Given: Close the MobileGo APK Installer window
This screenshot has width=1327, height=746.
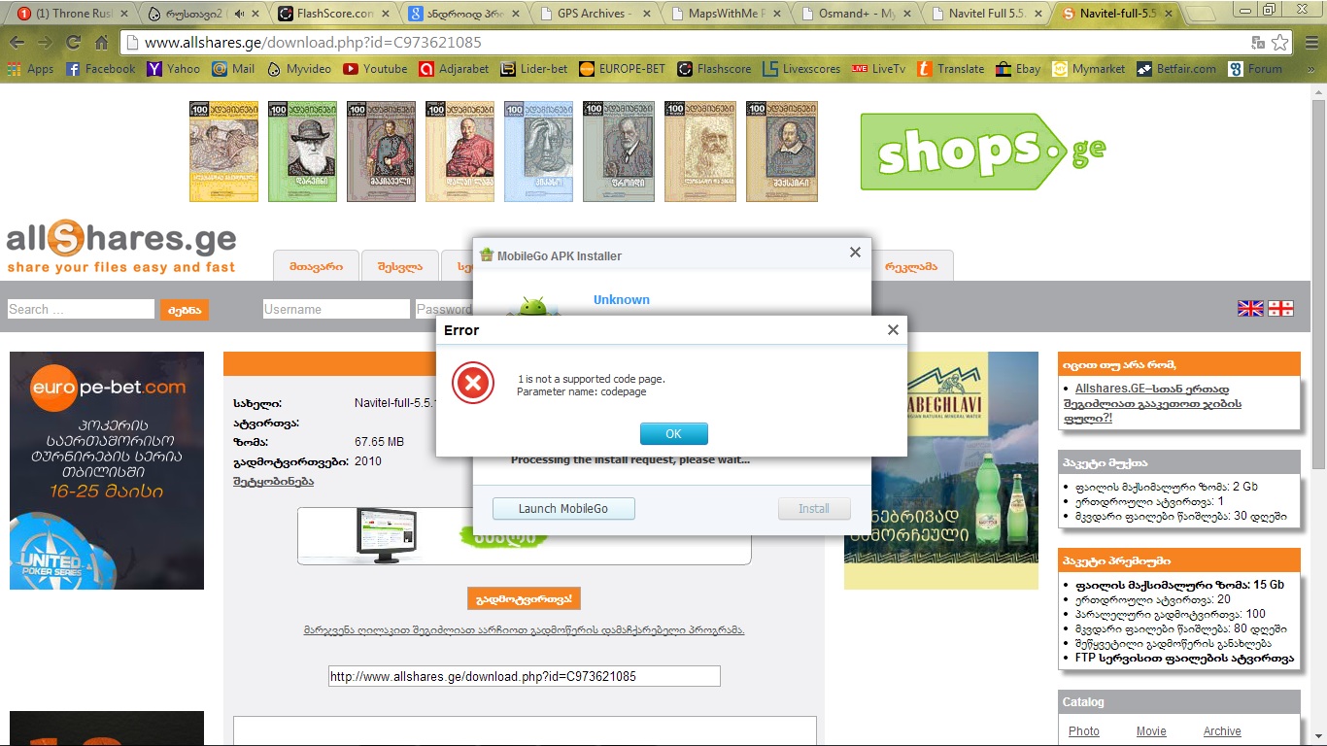Looking at the screenshot, I should 855,253.
